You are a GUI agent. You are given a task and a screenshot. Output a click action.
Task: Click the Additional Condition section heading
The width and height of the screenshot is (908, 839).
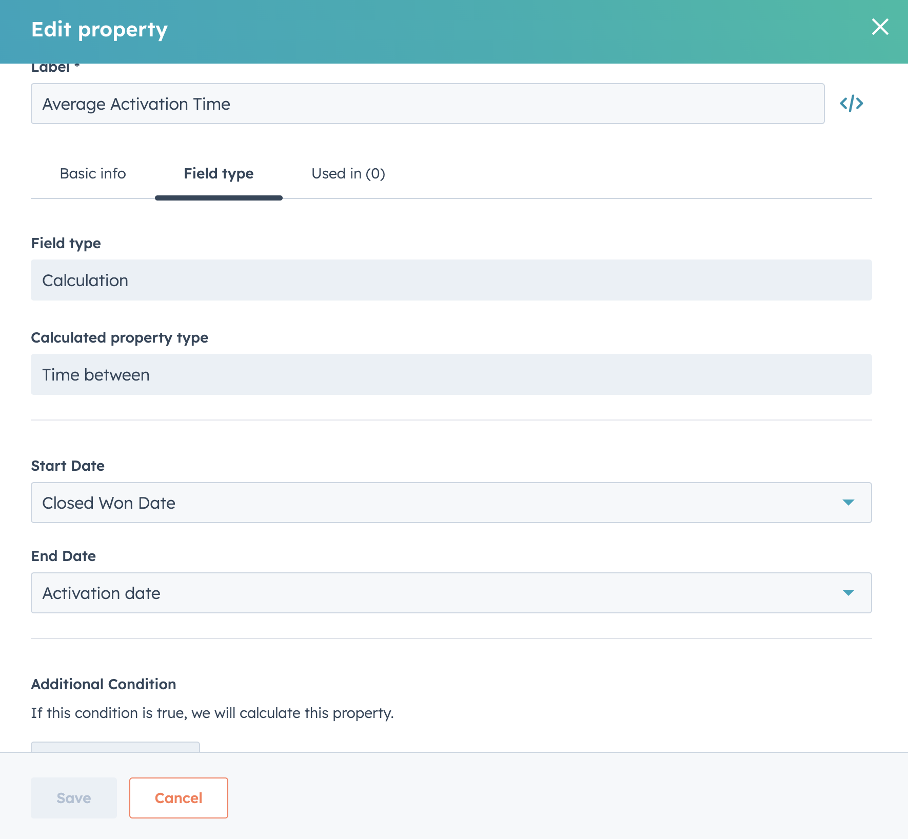pos(104,684)
